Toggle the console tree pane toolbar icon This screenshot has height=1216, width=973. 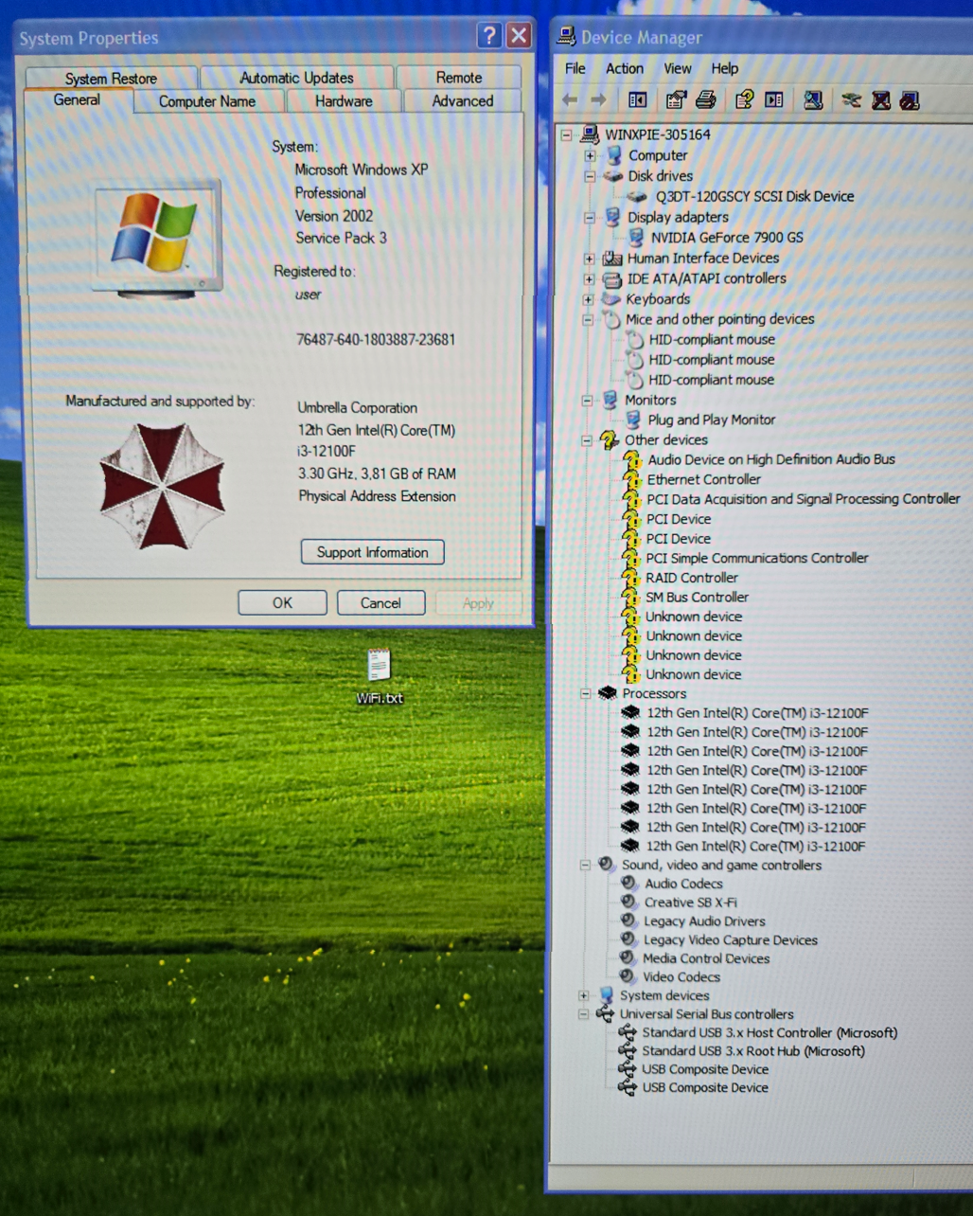point(638,100)
